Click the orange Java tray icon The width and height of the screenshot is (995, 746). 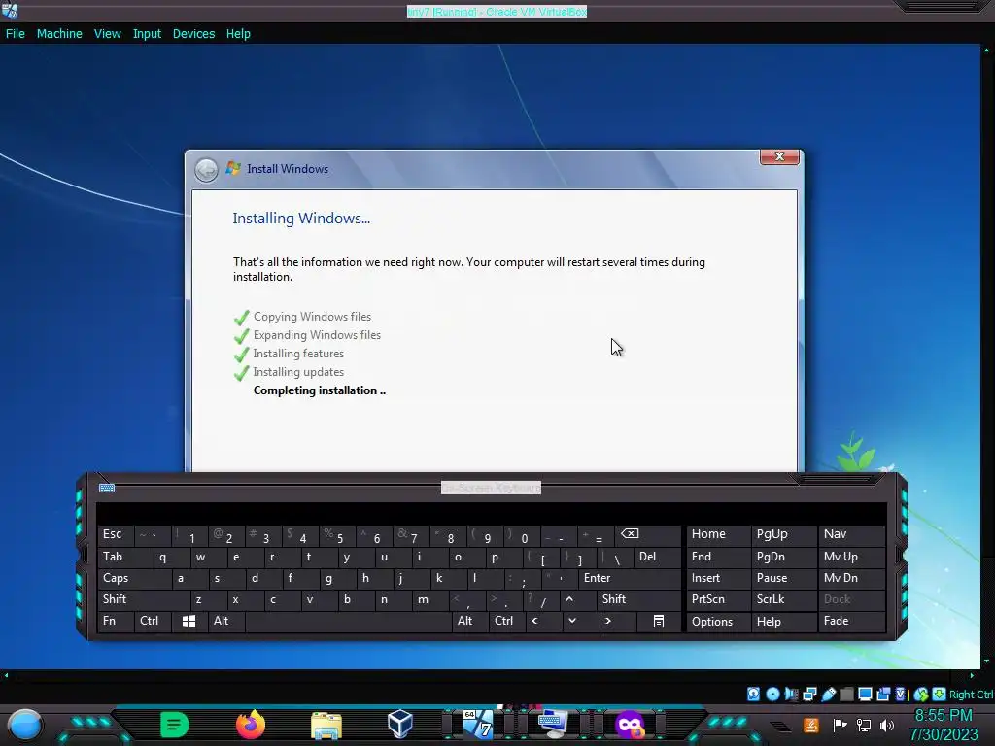[x=811, y=725]
